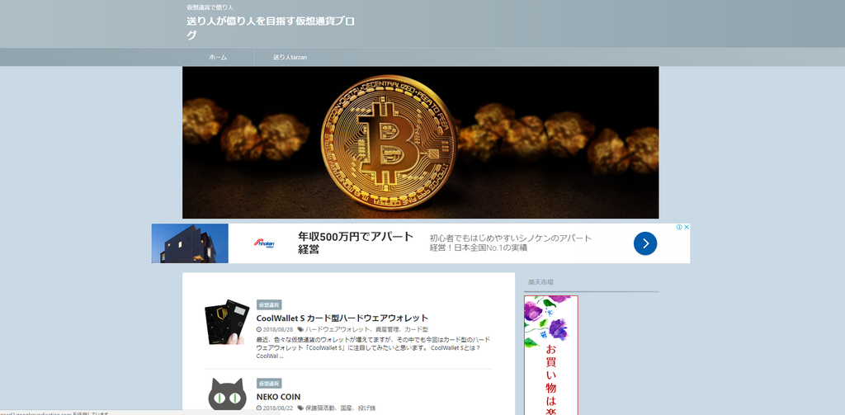Image resolution: width=845 pixels, height=415 pixels.
Task: Click the 楽天市場 sidebar heading
Action: [x=541, y=282]
